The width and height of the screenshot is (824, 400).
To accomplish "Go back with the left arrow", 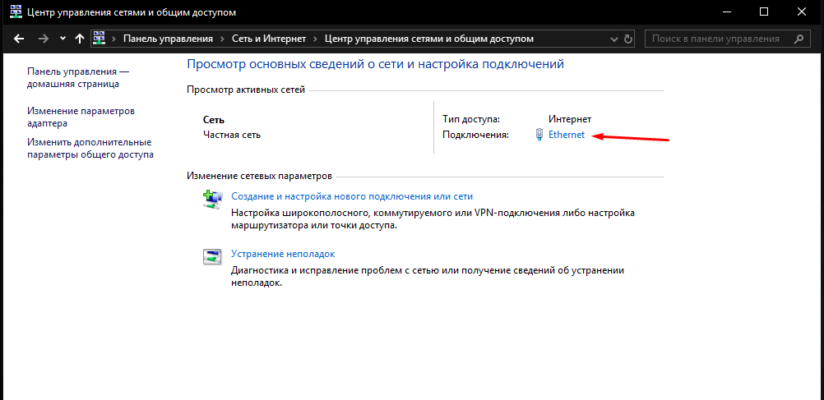I will pyautogui.click(x=19, y=39).
